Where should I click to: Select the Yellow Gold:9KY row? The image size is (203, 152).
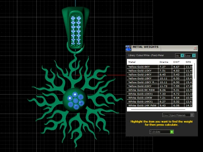click(x=159, y=67)
